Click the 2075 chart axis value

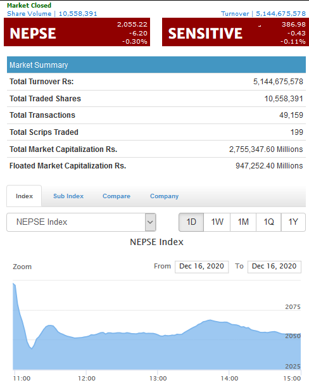pos(293,307)
